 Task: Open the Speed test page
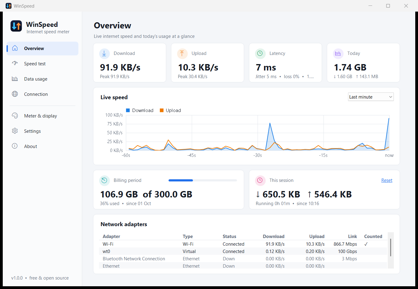[x=42, y=63]
